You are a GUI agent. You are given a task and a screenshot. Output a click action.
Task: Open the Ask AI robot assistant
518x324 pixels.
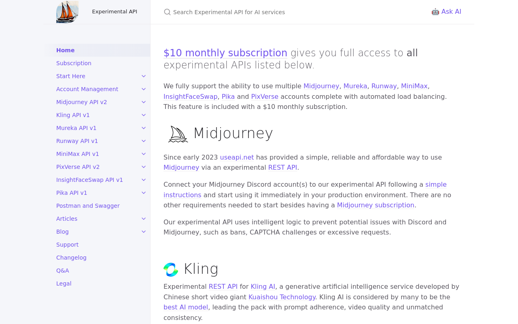(446, 12)
